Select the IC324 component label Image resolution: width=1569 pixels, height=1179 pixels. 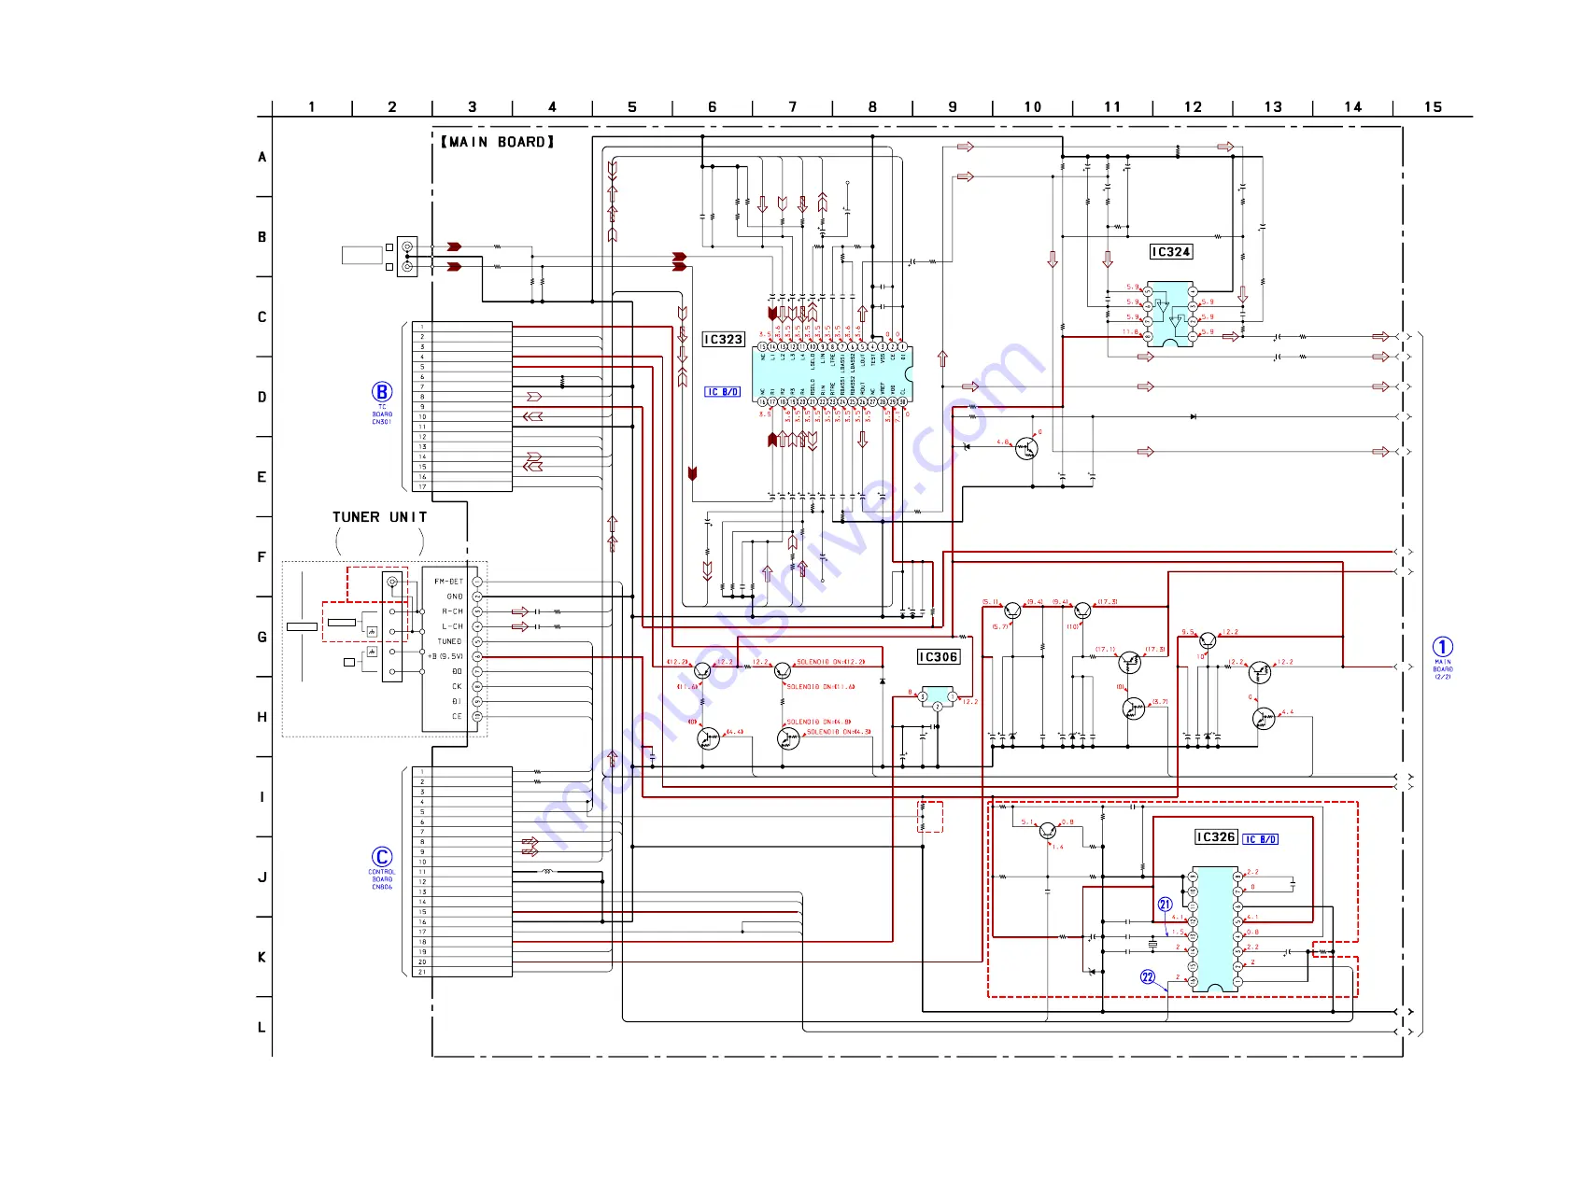click(1171, 252)
